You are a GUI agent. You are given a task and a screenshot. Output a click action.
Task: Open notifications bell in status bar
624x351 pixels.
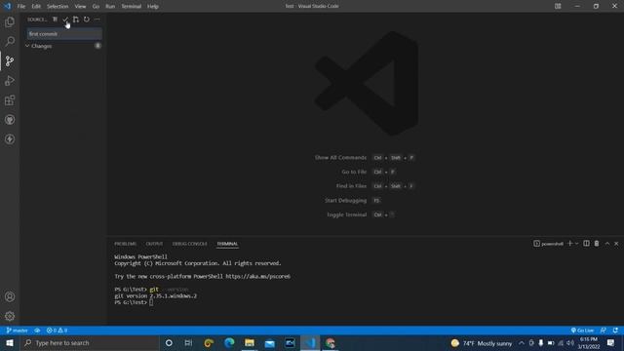tap(615, 331)
